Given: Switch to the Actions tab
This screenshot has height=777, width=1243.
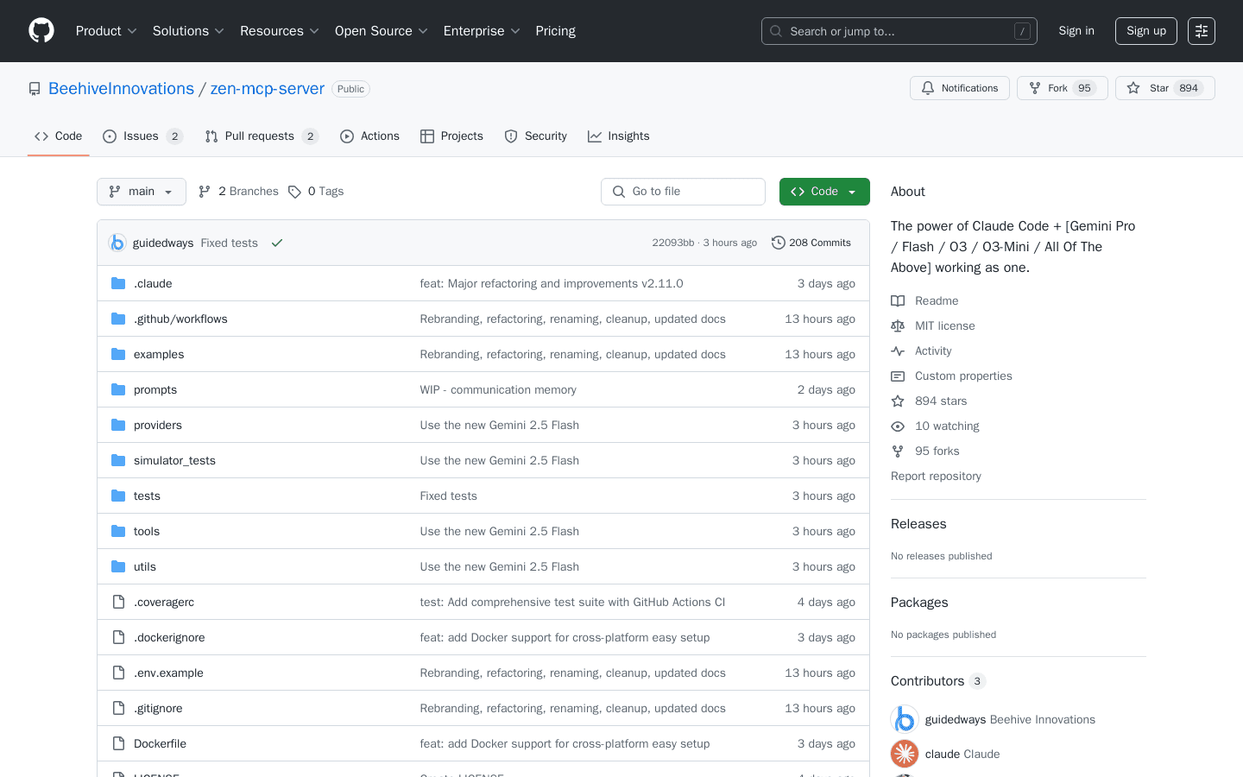Looking at the screenshot, I should coord(369,136).
